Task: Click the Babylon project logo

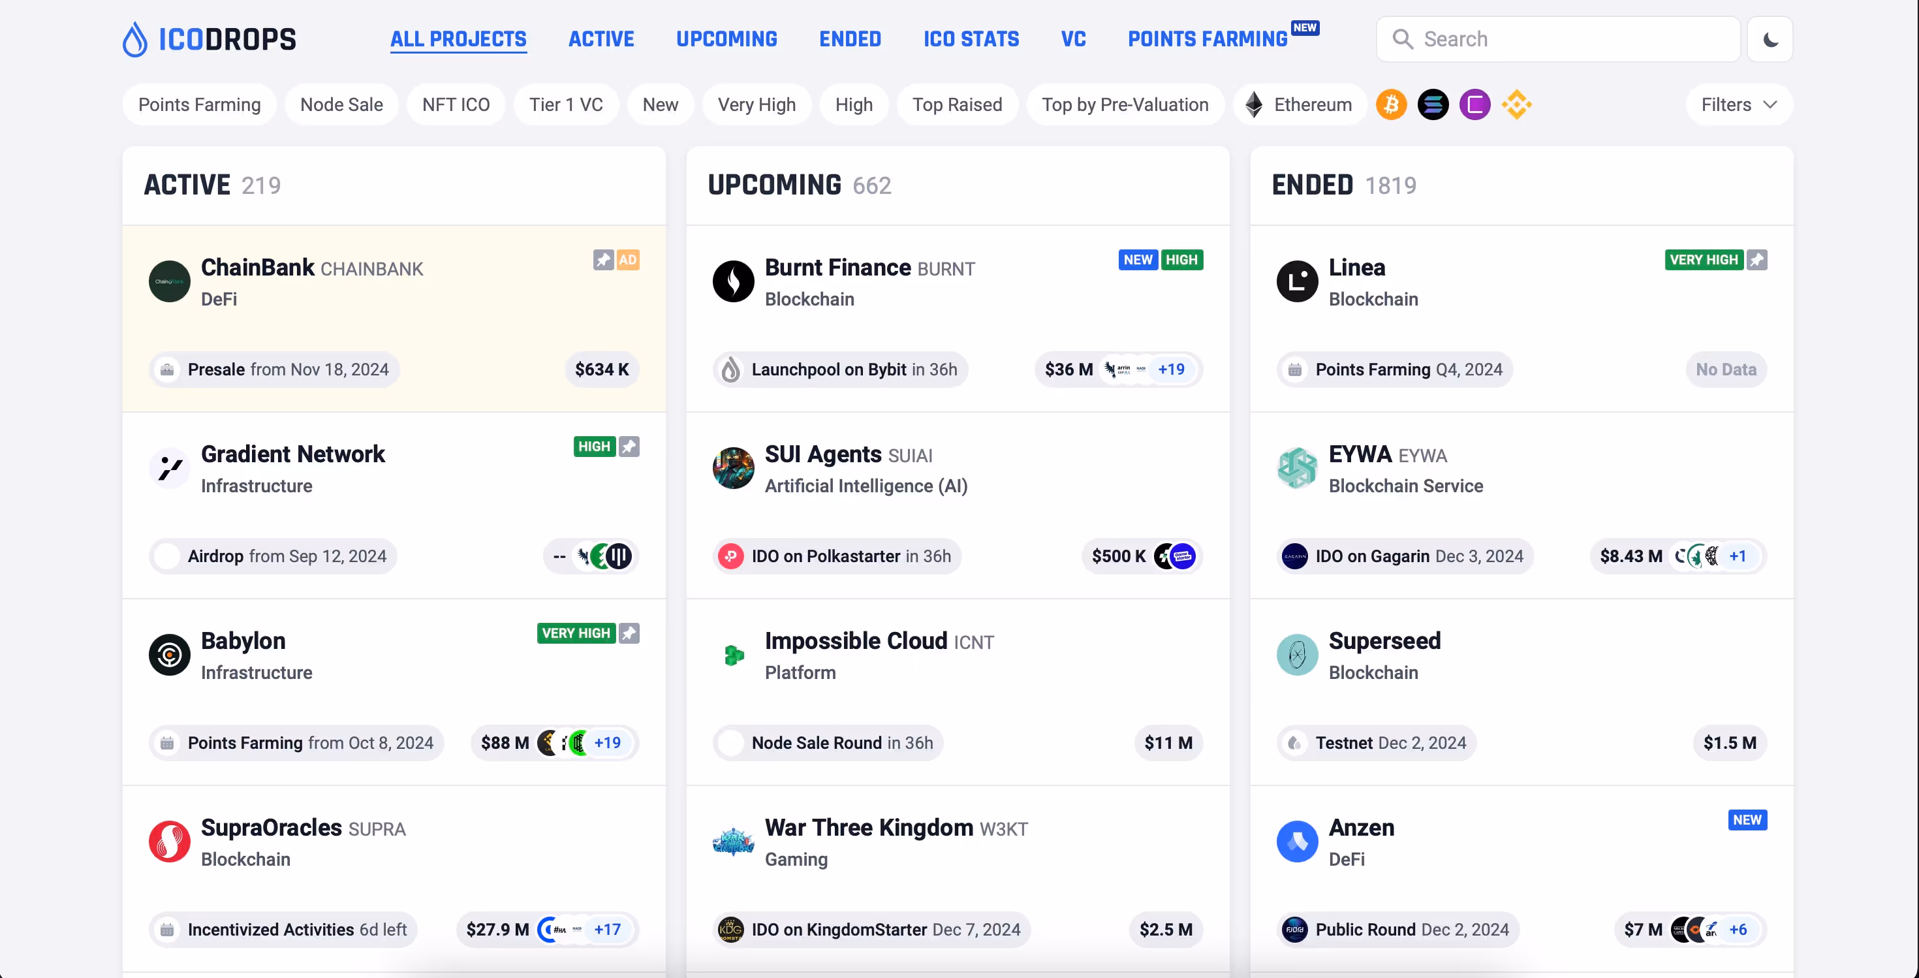Action: [170, 655]
